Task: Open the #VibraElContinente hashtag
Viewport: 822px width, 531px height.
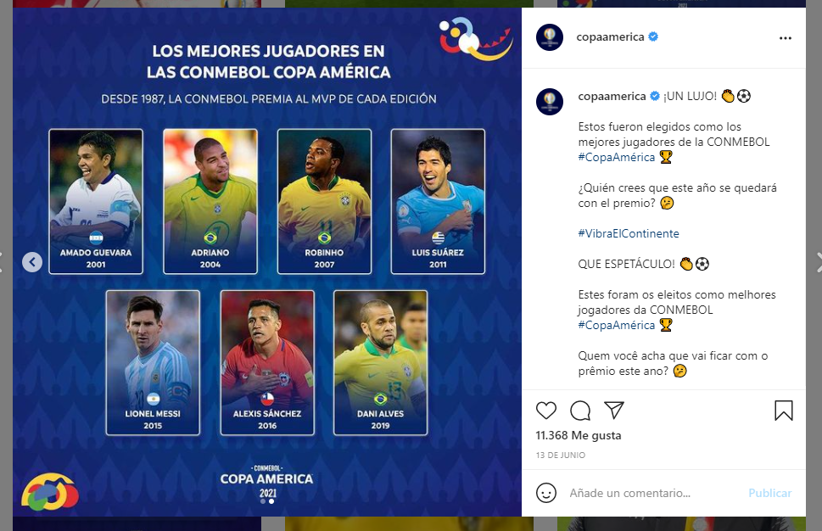Action: click(629, 233)
